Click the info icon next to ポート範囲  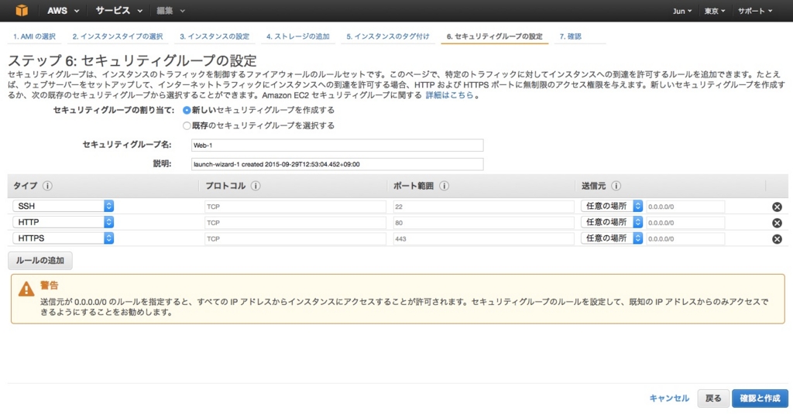[x=444, y=186]
